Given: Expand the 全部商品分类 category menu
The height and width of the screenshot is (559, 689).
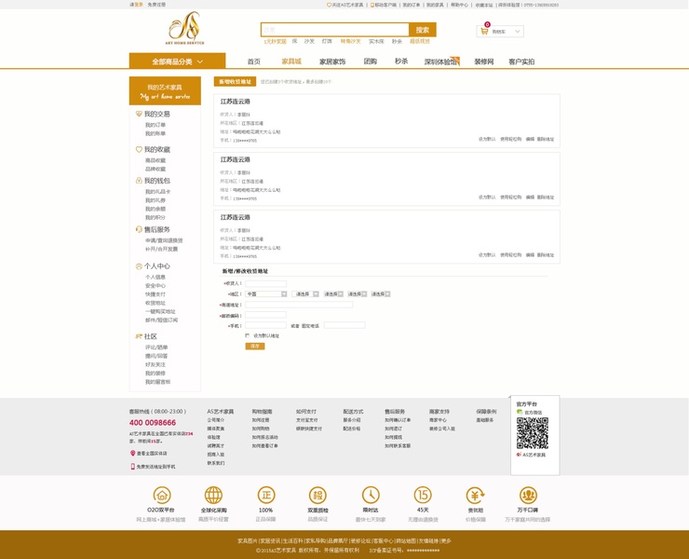Looking at the screenshot, I should click(x=178, y=61).
